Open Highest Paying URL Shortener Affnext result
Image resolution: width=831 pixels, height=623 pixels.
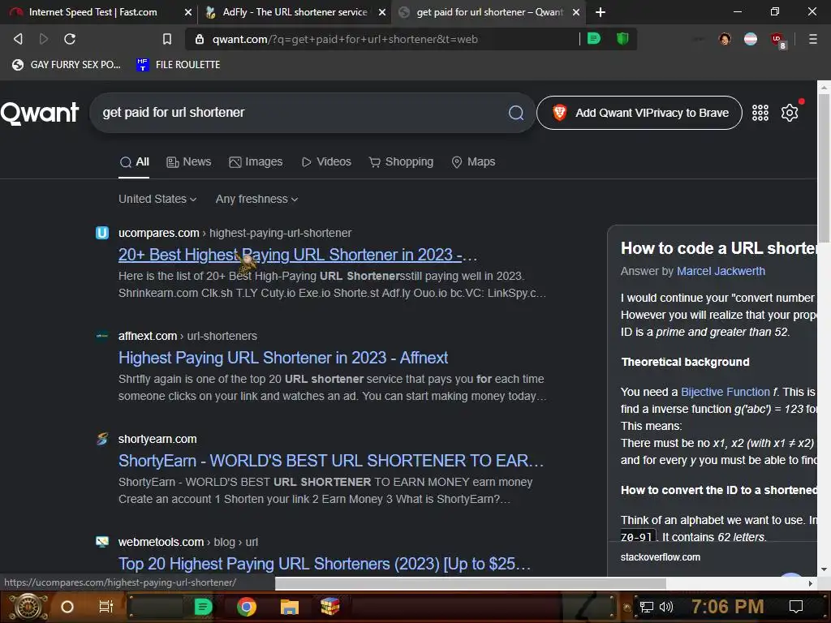click(x=283, y=358)
